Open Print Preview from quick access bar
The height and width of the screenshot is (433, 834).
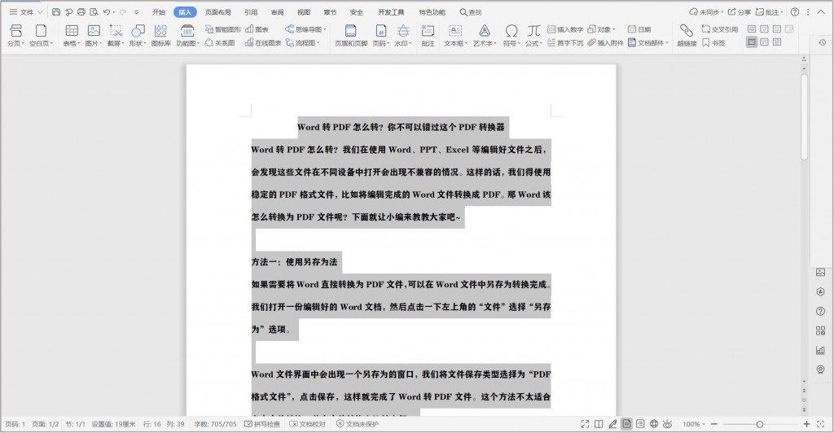click(x=94, y=11)
